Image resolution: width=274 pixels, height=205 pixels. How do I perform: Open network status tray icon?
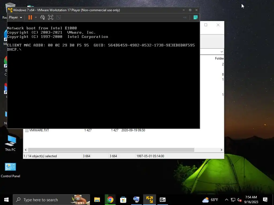233,200
